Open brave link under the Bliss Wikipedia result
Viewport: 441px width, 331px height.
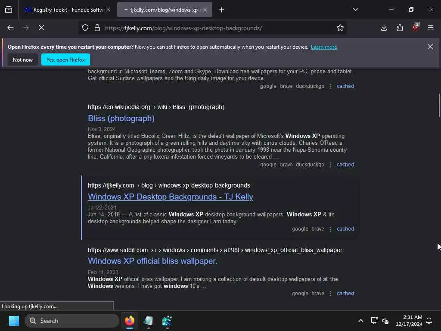pos(286,165)
